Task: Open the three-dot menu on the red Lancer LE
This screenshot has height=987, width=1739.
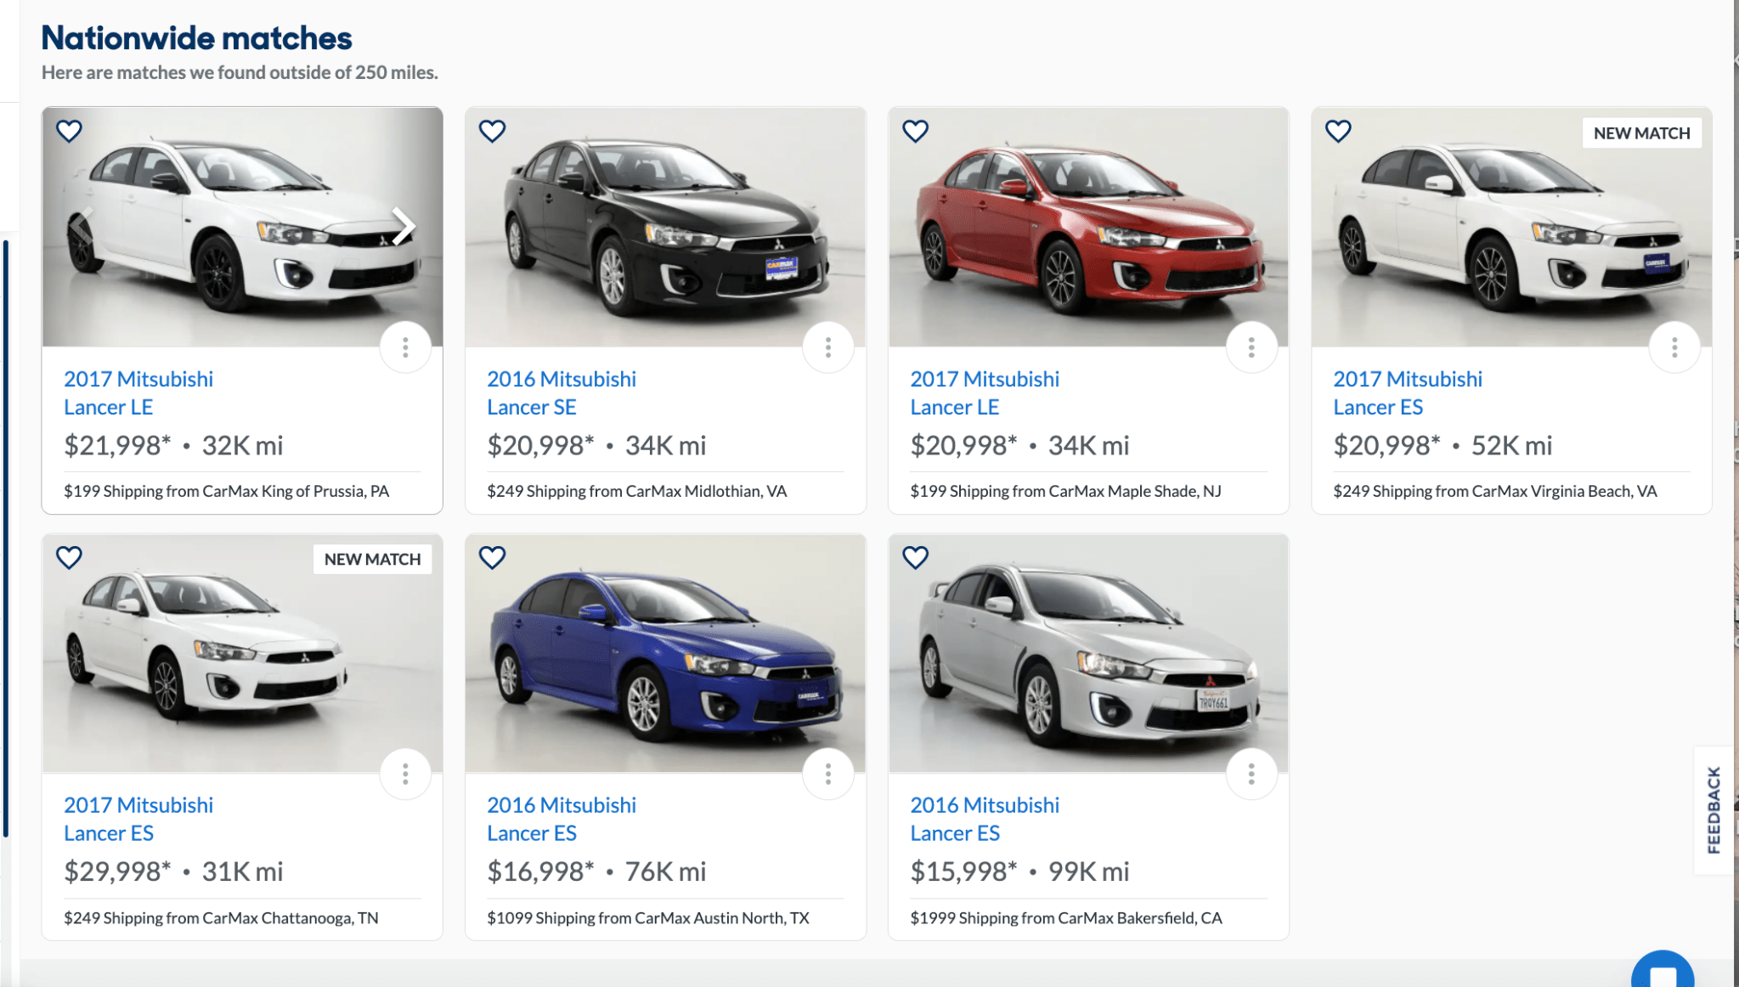Action: (x=1251, y=347)
